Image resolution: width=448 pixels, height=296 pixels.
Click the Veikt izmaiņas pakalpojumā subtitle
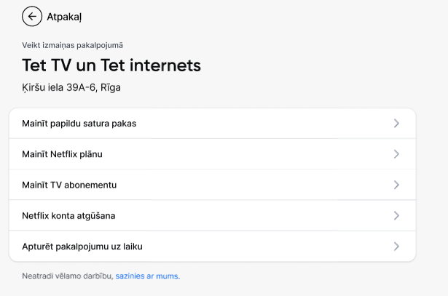coord(72,45)
